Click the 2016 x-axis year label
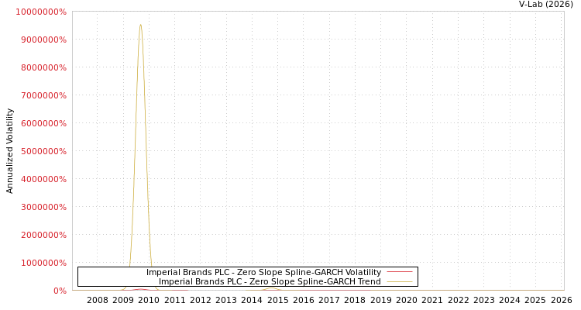 (x=304, y=301)
